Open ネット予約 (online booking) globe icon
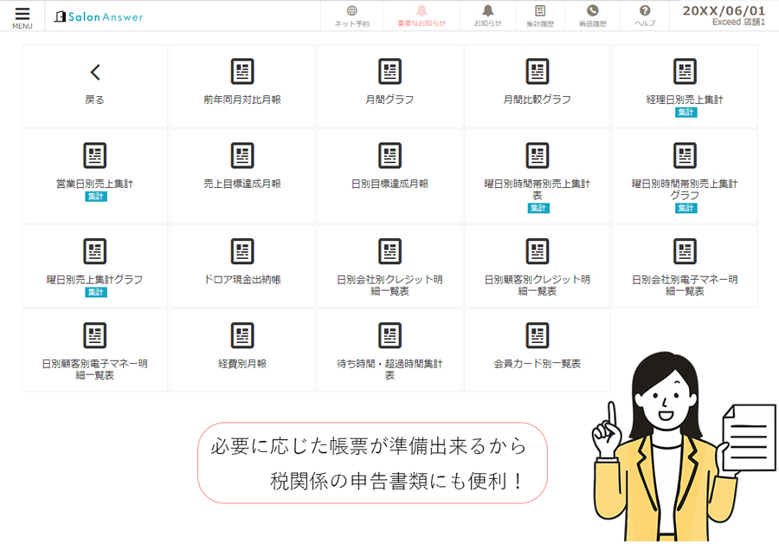The image size is (779, 544). 351,15
